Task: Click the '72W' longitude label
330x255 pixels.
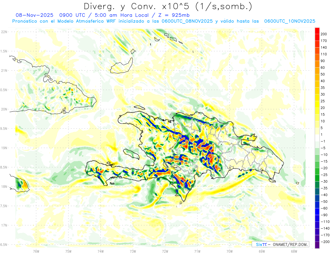Action: 165,251
